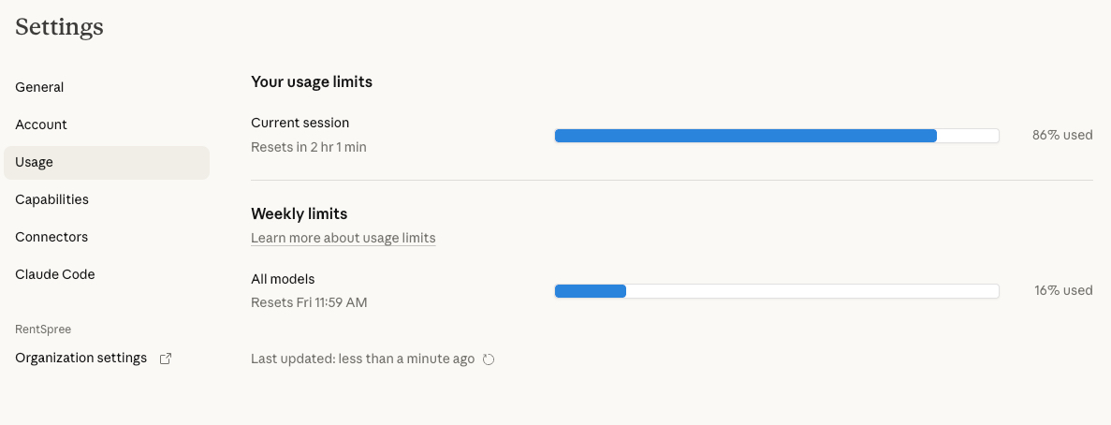Open the Capabilities settings section
The height and width of the screenshot is (425, 1111).
(x=51, y=199)
